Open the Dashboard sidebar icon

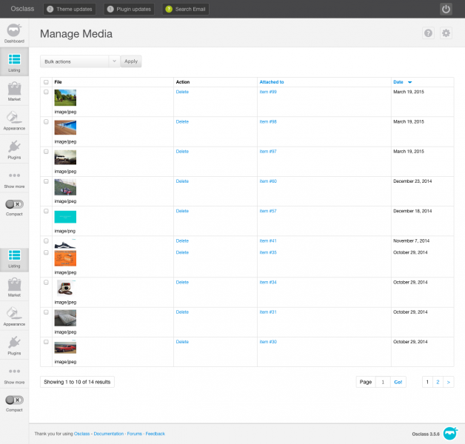14,33
